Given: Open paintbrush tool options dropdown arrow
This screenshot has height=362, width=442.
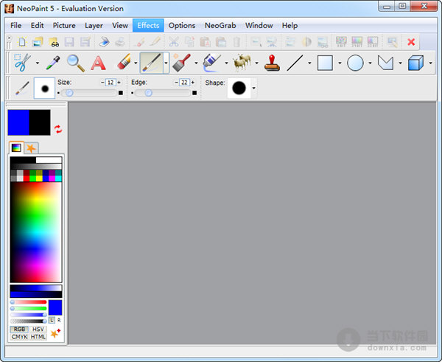Looking at the screenshot, I should (166, 63).
